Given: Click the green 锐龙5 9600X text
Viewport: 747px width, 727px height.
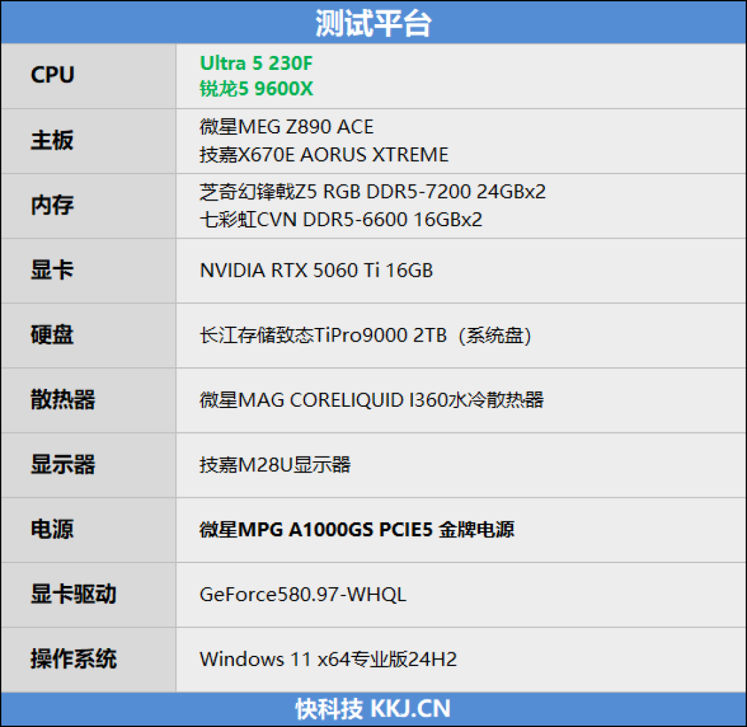Looking at the screenshot, I should coord(257,89).
